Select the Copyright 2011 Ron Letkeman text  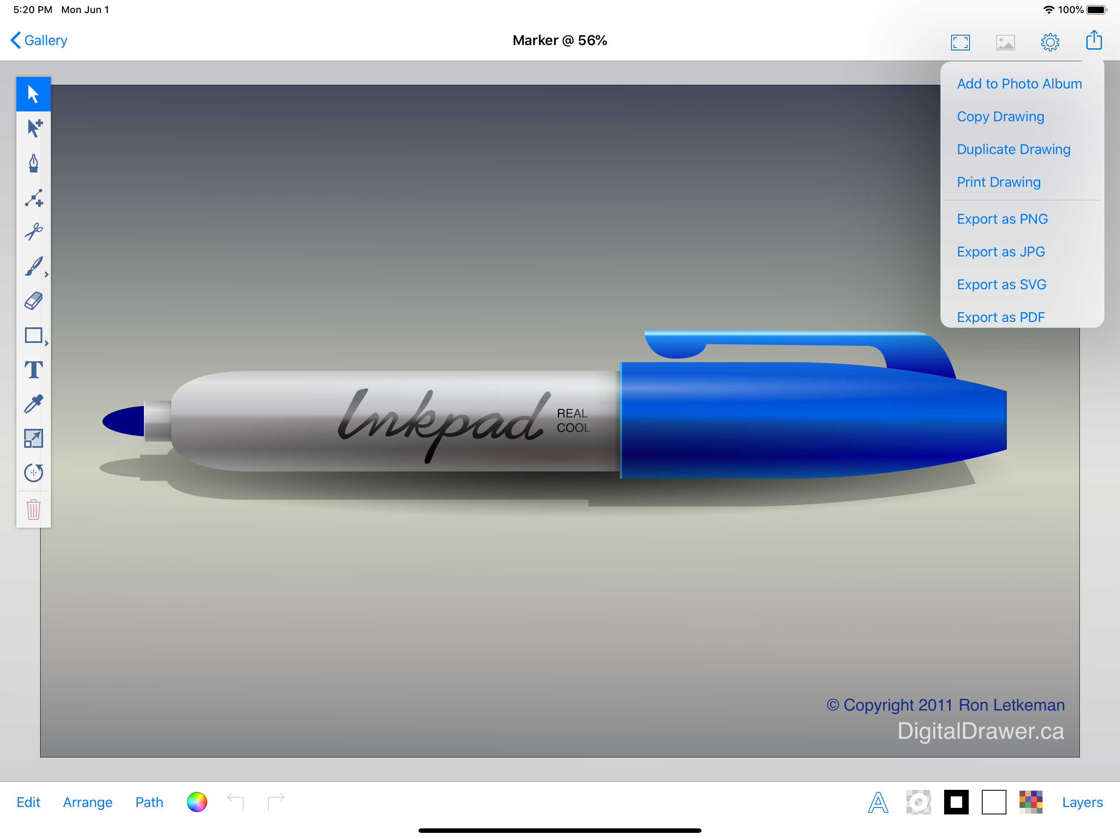(x=945, y=705)
